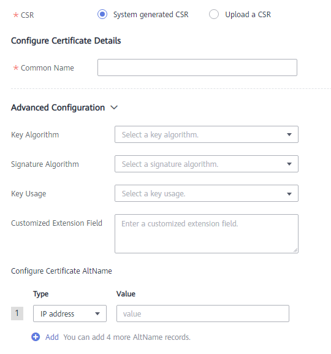Click the AltName value input field
Image resolution: width=331 pixels, height=354 pixels.
(203, 314)
